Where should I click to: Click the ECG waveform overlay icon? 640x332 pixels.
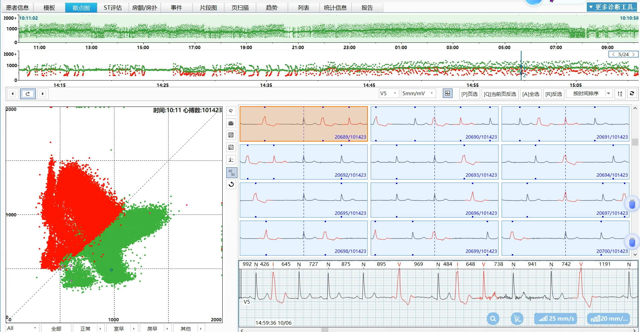[x=231, y=160]
